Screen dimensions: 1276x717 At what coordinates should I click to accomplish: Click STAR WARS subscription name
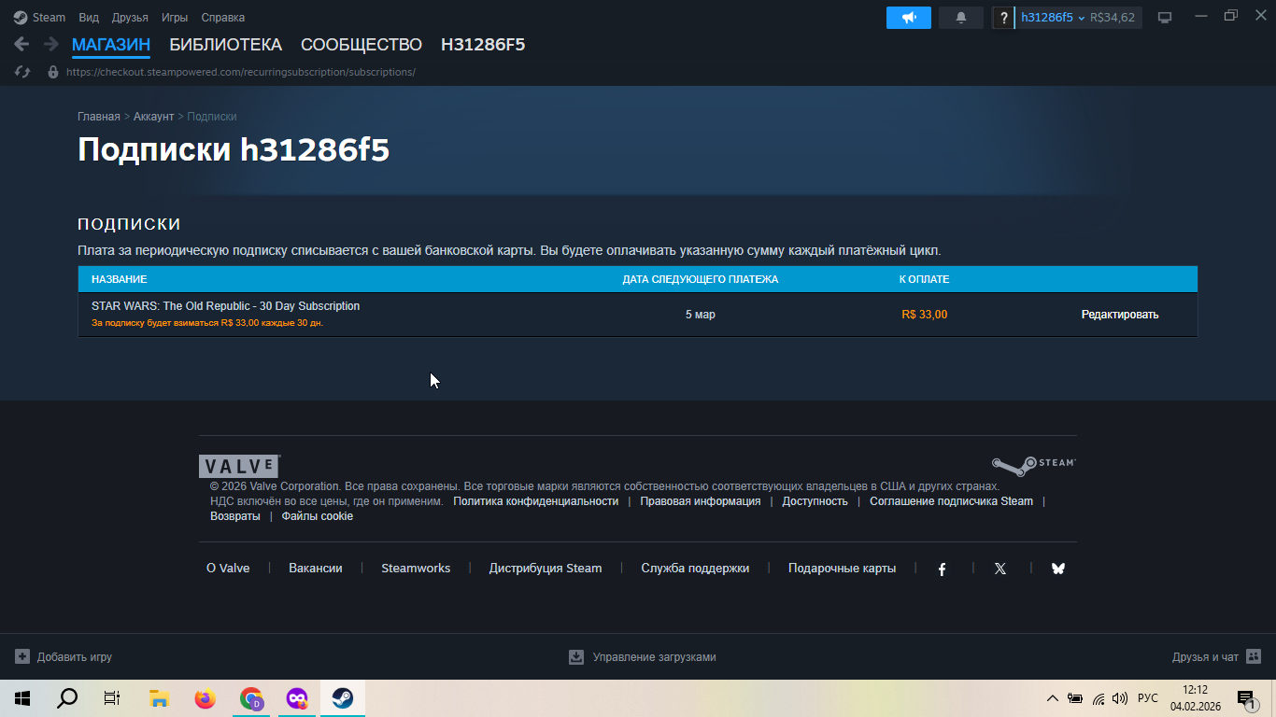225,306
